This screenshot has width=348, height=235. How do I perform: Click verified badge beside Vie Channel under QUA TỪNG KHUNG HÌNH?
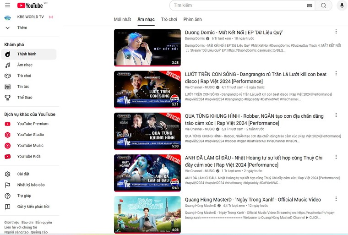217,129
